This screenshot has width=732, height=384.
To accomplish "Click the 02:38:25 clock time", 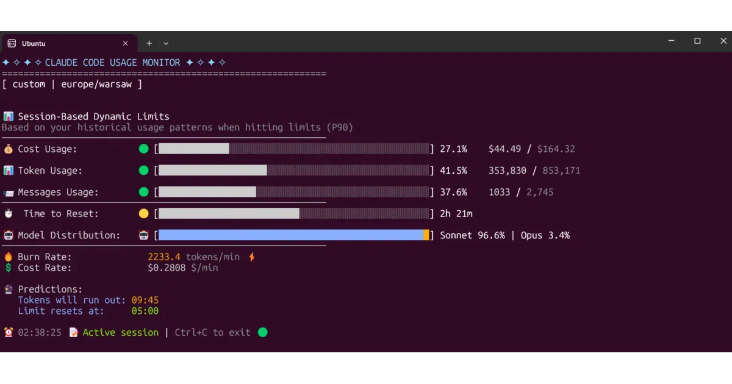I will [40, 332].
